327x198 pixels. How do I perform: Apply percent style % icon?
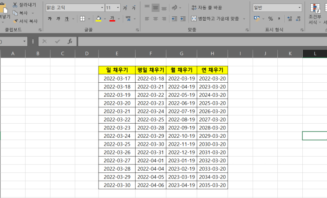[271, 19]
